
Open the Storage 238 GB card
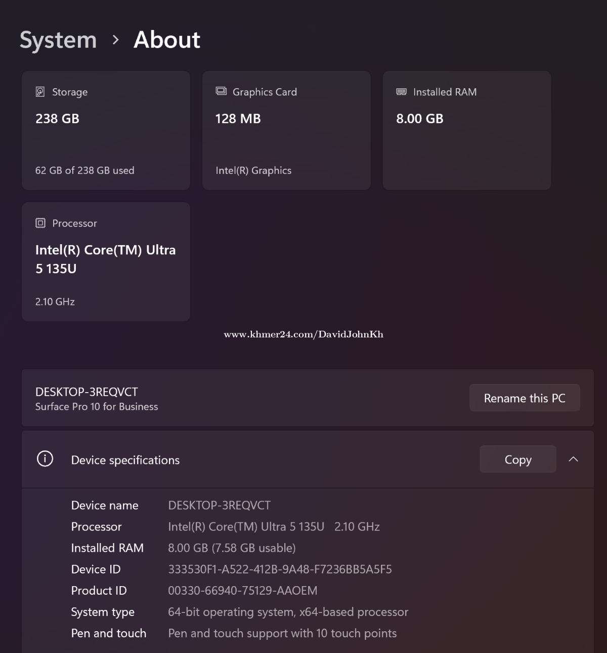pos(106,131)
